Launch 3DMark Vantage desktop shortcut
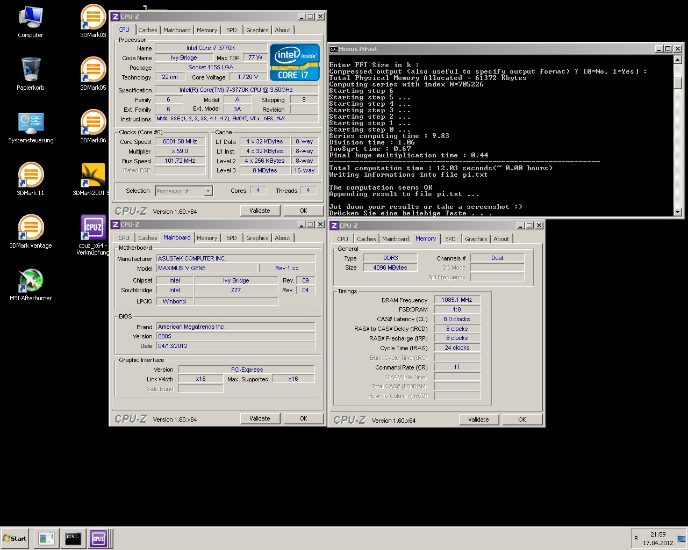 (x=31, y=232)
